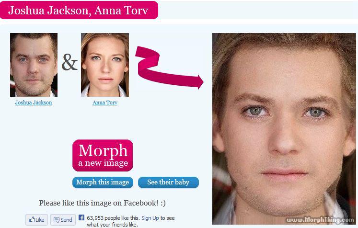Click the www.MorphThing.com watermark

320,220
